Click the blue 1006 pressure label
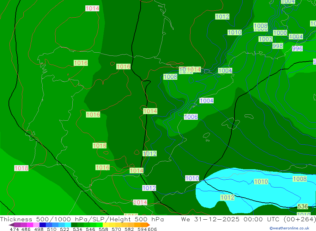The image size is (316, 231). coord(191,117)
